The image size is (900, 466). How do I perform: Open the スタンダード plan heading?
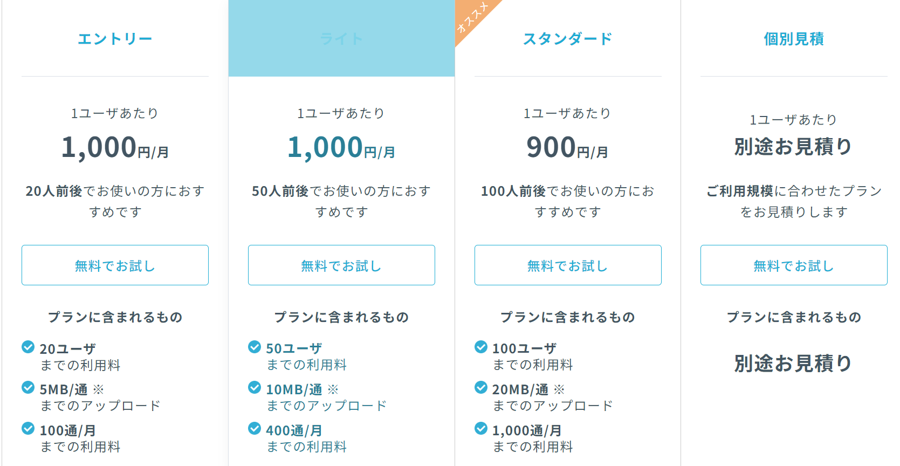pos(568,39)
